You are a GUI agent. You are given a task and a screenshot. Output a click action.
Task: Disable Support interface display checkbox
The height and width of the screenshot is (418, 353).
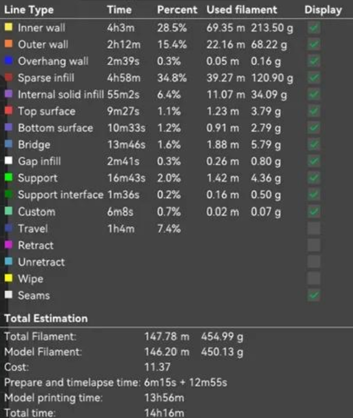coord(313,195)
